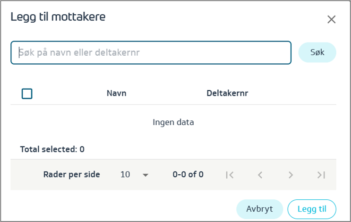Image resolution: width=351 pixels, height=222 pixels.
Task: Go to the next page of results
Action: (291, 175)
